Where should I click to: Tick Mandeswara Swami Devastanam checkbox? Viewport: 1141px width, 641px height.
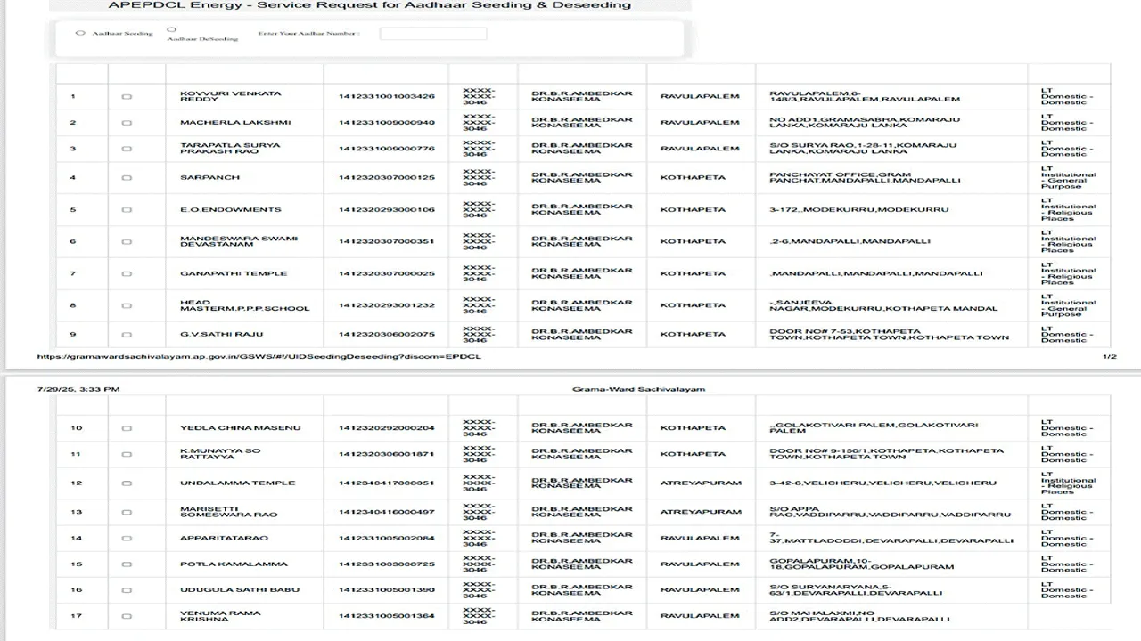[127, 242]
